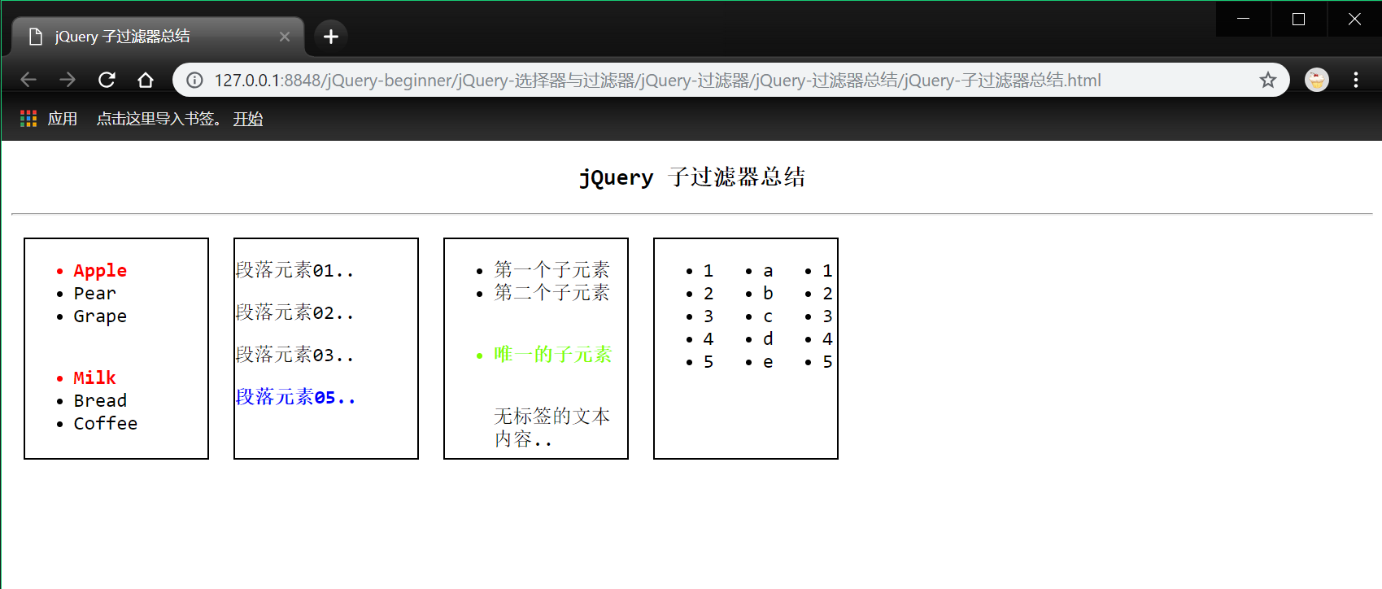Click the red Milk list item
The image size is (1382, 589).
point(94,377)
